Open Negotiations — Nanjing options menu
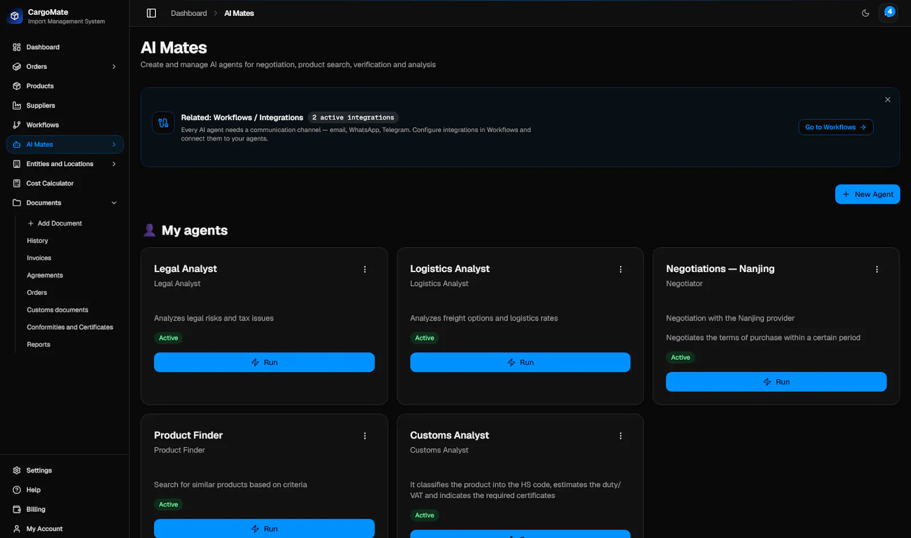Image resolution: width=911 pixels, height=538 pixels. pyautogui.click(x=877, y=269)
